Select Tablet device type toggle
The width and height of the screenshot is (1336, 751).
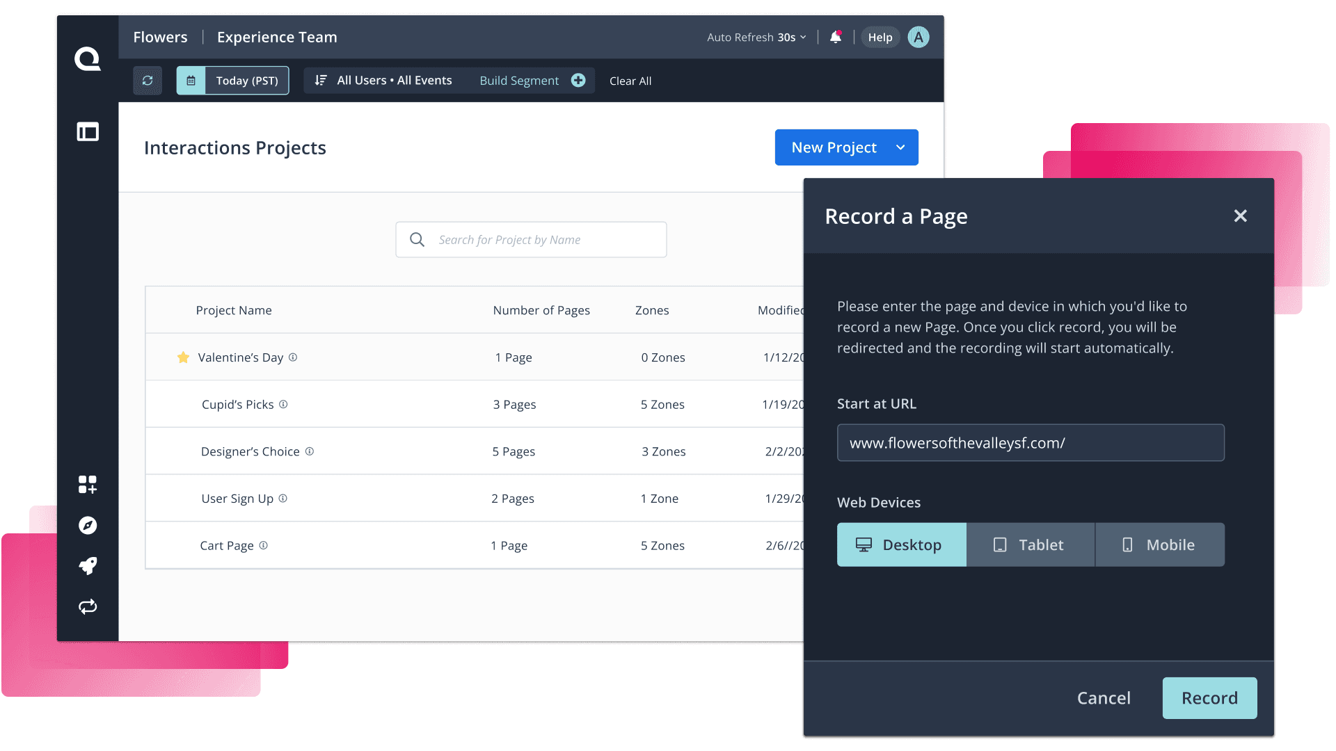1031,544
